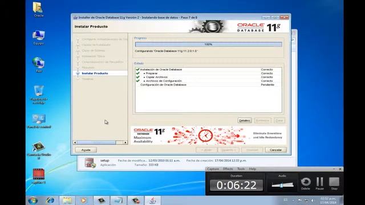Show hidden system tray icons arrow
This screenshot has width=365, height=205.
(293, 200)
